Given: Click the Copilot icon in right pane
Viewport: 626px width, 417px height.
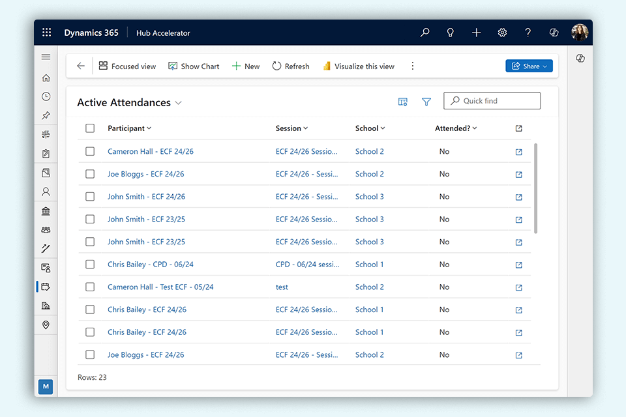Looking at the screenshot, I should [580, 59].
